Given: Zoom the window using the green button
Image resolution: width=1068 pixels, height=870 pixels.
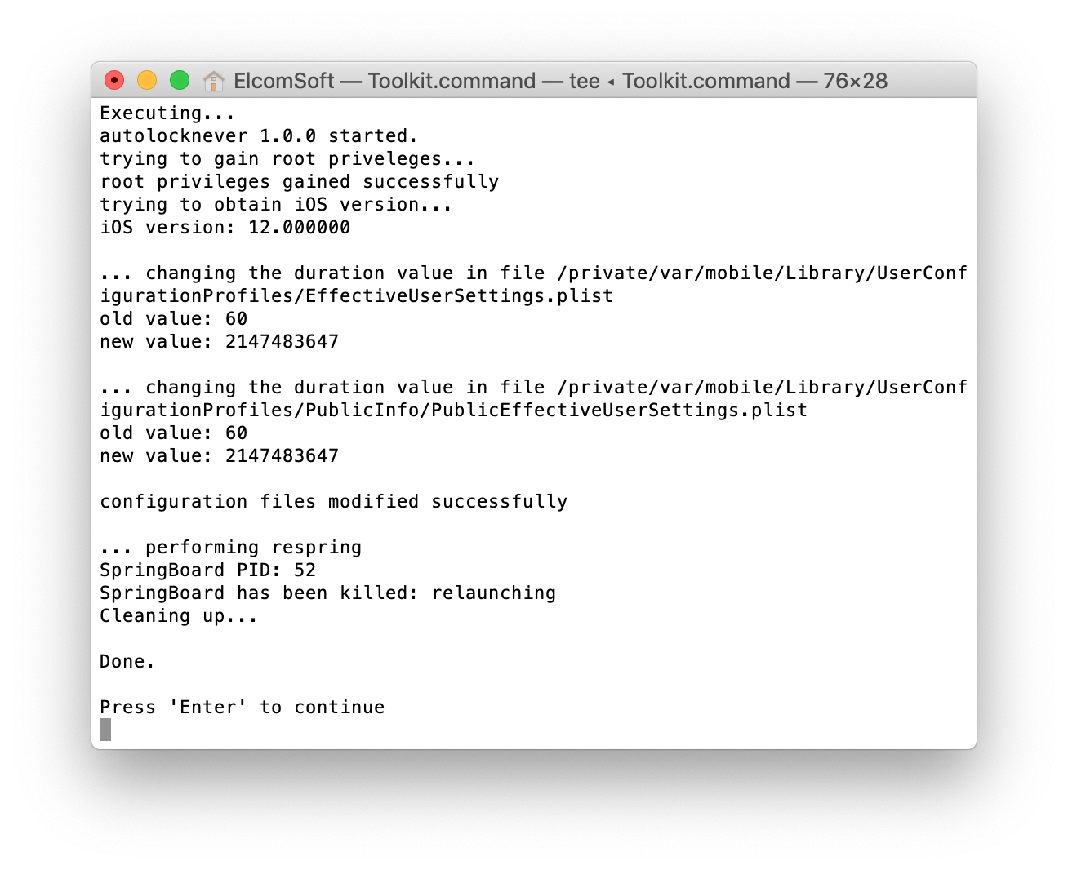Looking at the screenshot, I should click(180, 80).
